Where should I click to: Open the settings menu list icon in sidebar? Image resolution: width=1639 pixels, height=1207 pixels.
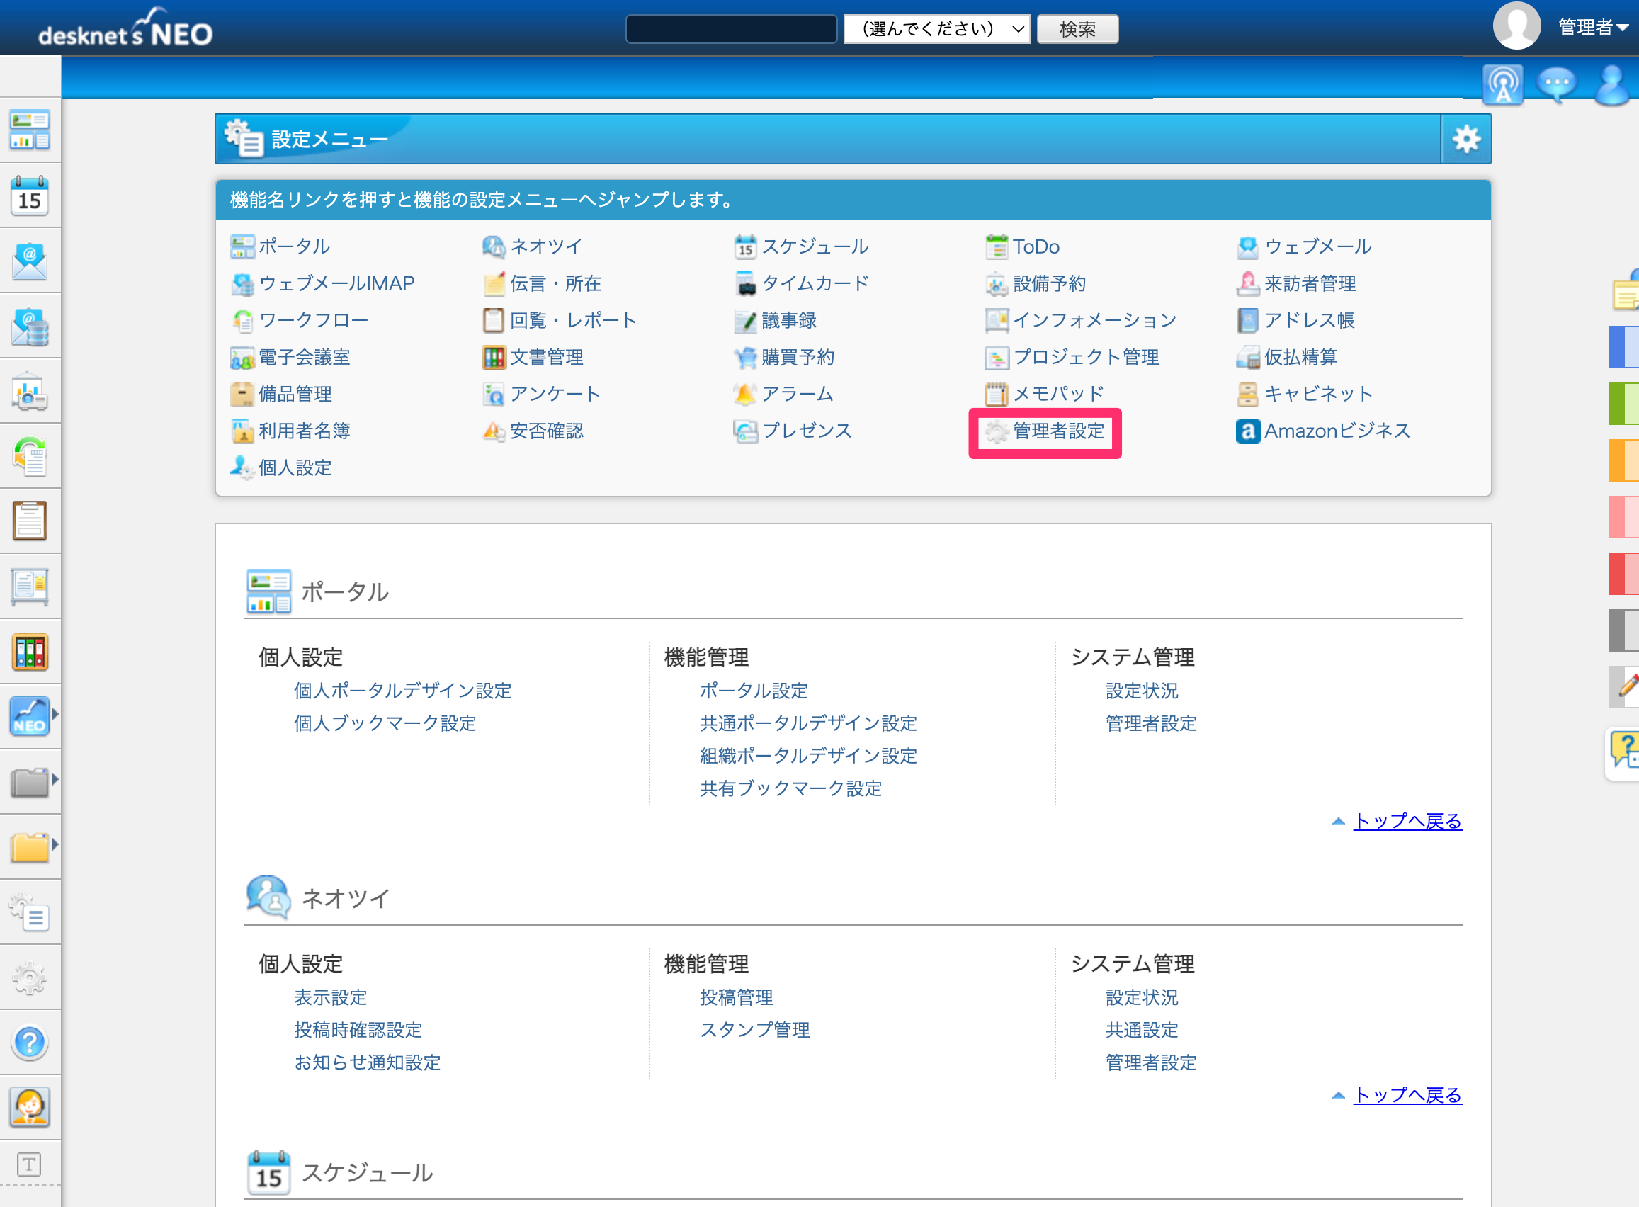coord(30,912)
